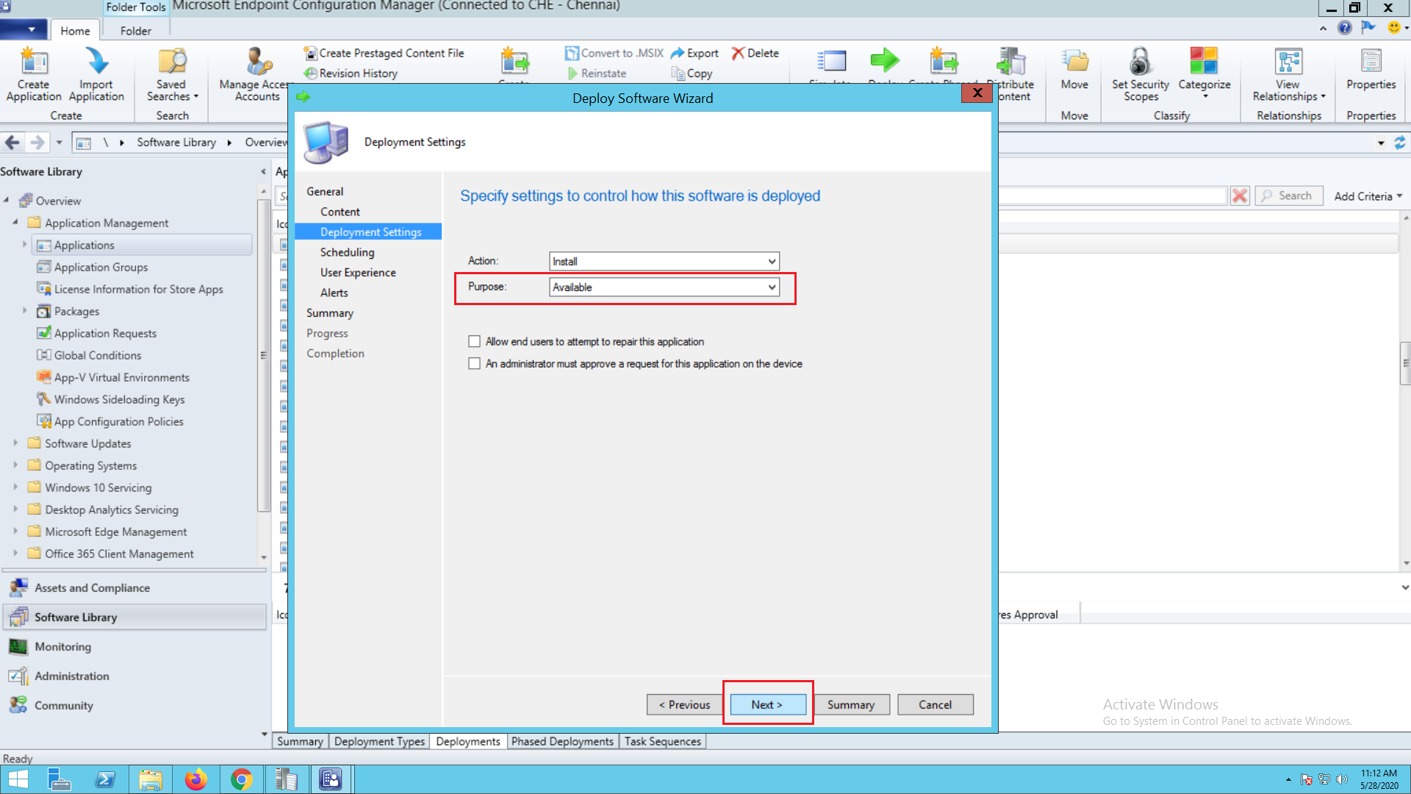This screenshot has width=1411, height=794.
Task: Open View Relationships ribbon icon
Action: pyautogui.click(x=1288, y=74)
